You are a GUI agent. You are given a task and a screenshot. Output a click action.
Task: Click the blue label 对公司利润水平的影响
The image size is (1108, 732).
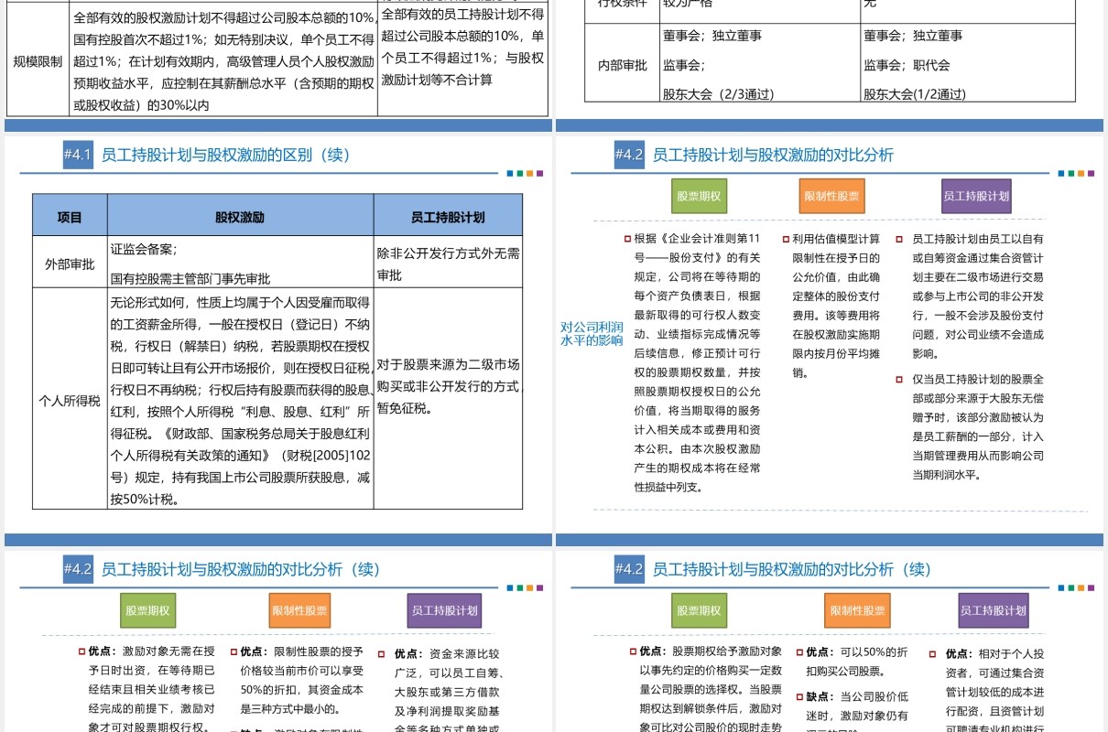(x=592, y=334)
